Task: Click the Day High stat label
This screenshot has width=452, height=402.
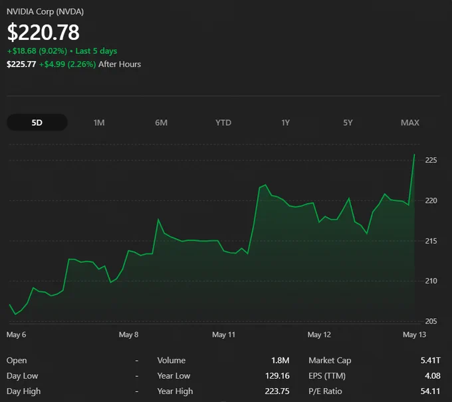Action: point(24,391)
